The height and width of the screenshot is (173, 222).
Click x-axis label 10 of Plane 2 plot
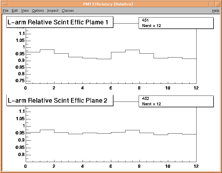[168, 166]
